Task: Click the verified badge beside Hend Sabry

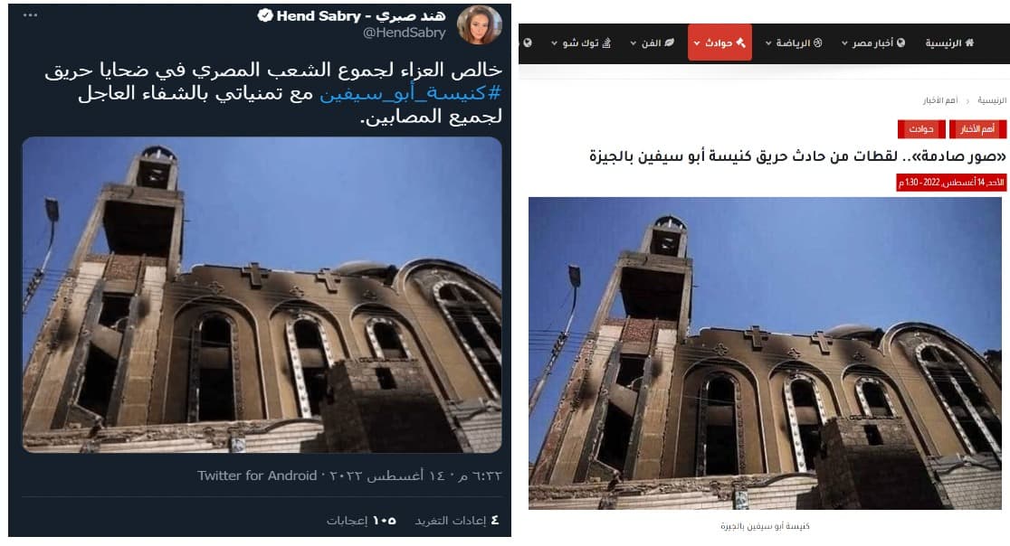Action: tap(265, 15)
